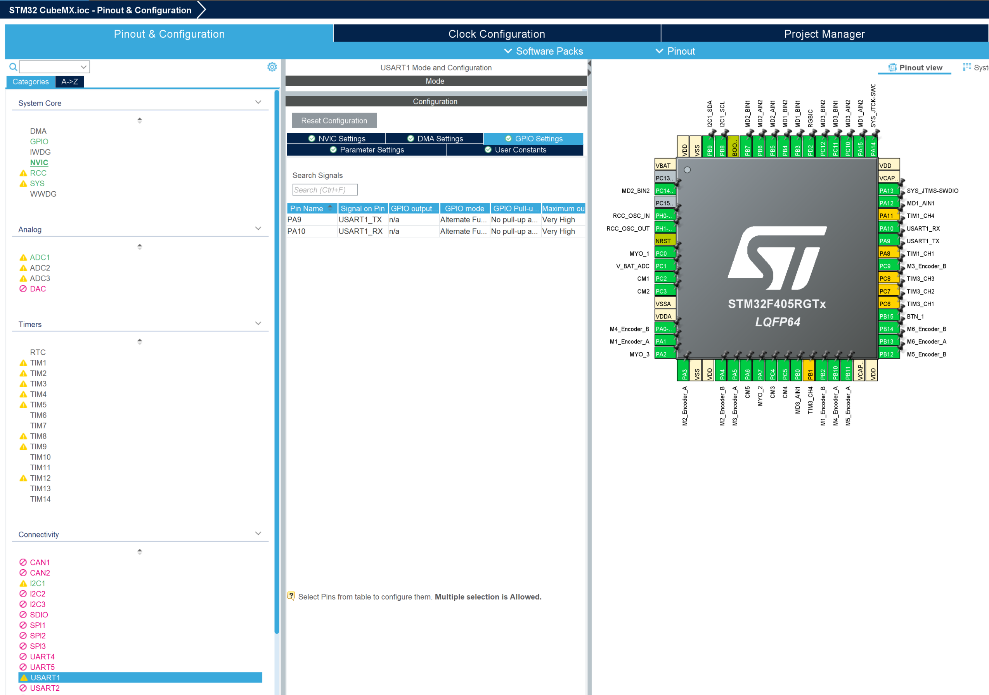Open the settings gear in the peripherals panel
This screenshot has height=695, width=989.
[272, 67]
